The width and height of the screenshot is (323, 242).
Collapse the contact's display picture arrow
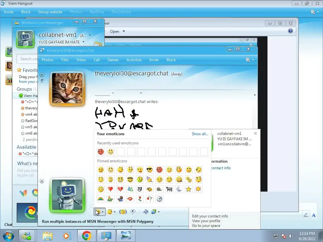[42, 74]
